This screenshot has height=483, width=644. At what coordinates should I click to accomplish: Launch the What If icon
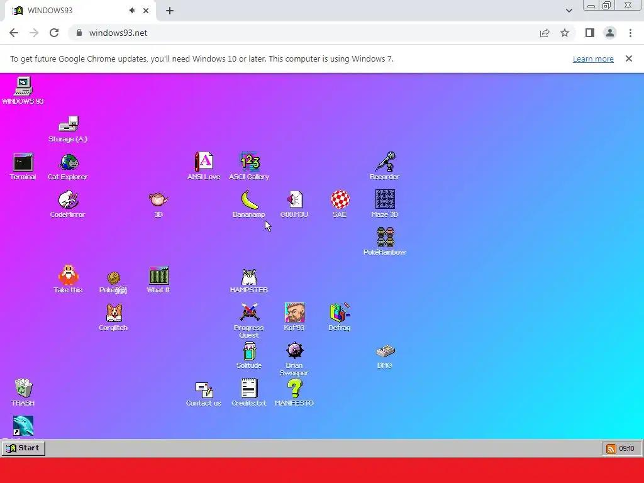click(x=158, y=275)
